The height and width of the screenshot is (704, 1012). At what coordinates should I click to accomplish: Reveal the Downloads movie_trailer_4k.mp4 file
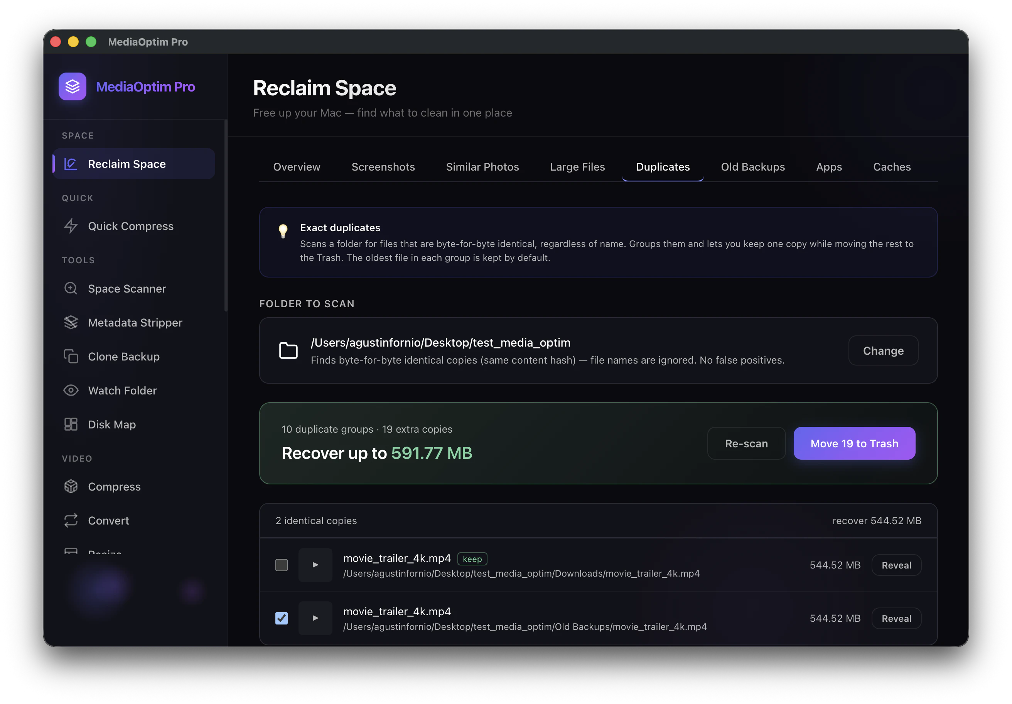(897, 565)
